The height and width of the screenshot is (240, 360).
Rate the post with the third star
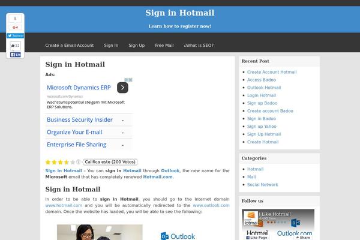(x=61, y=162)
